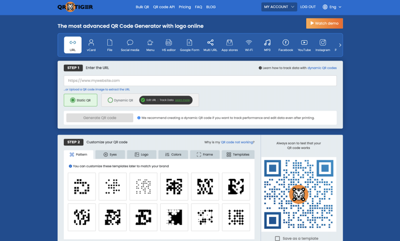
Task: Select the URL QR code type
Action: tap(72, 45)
